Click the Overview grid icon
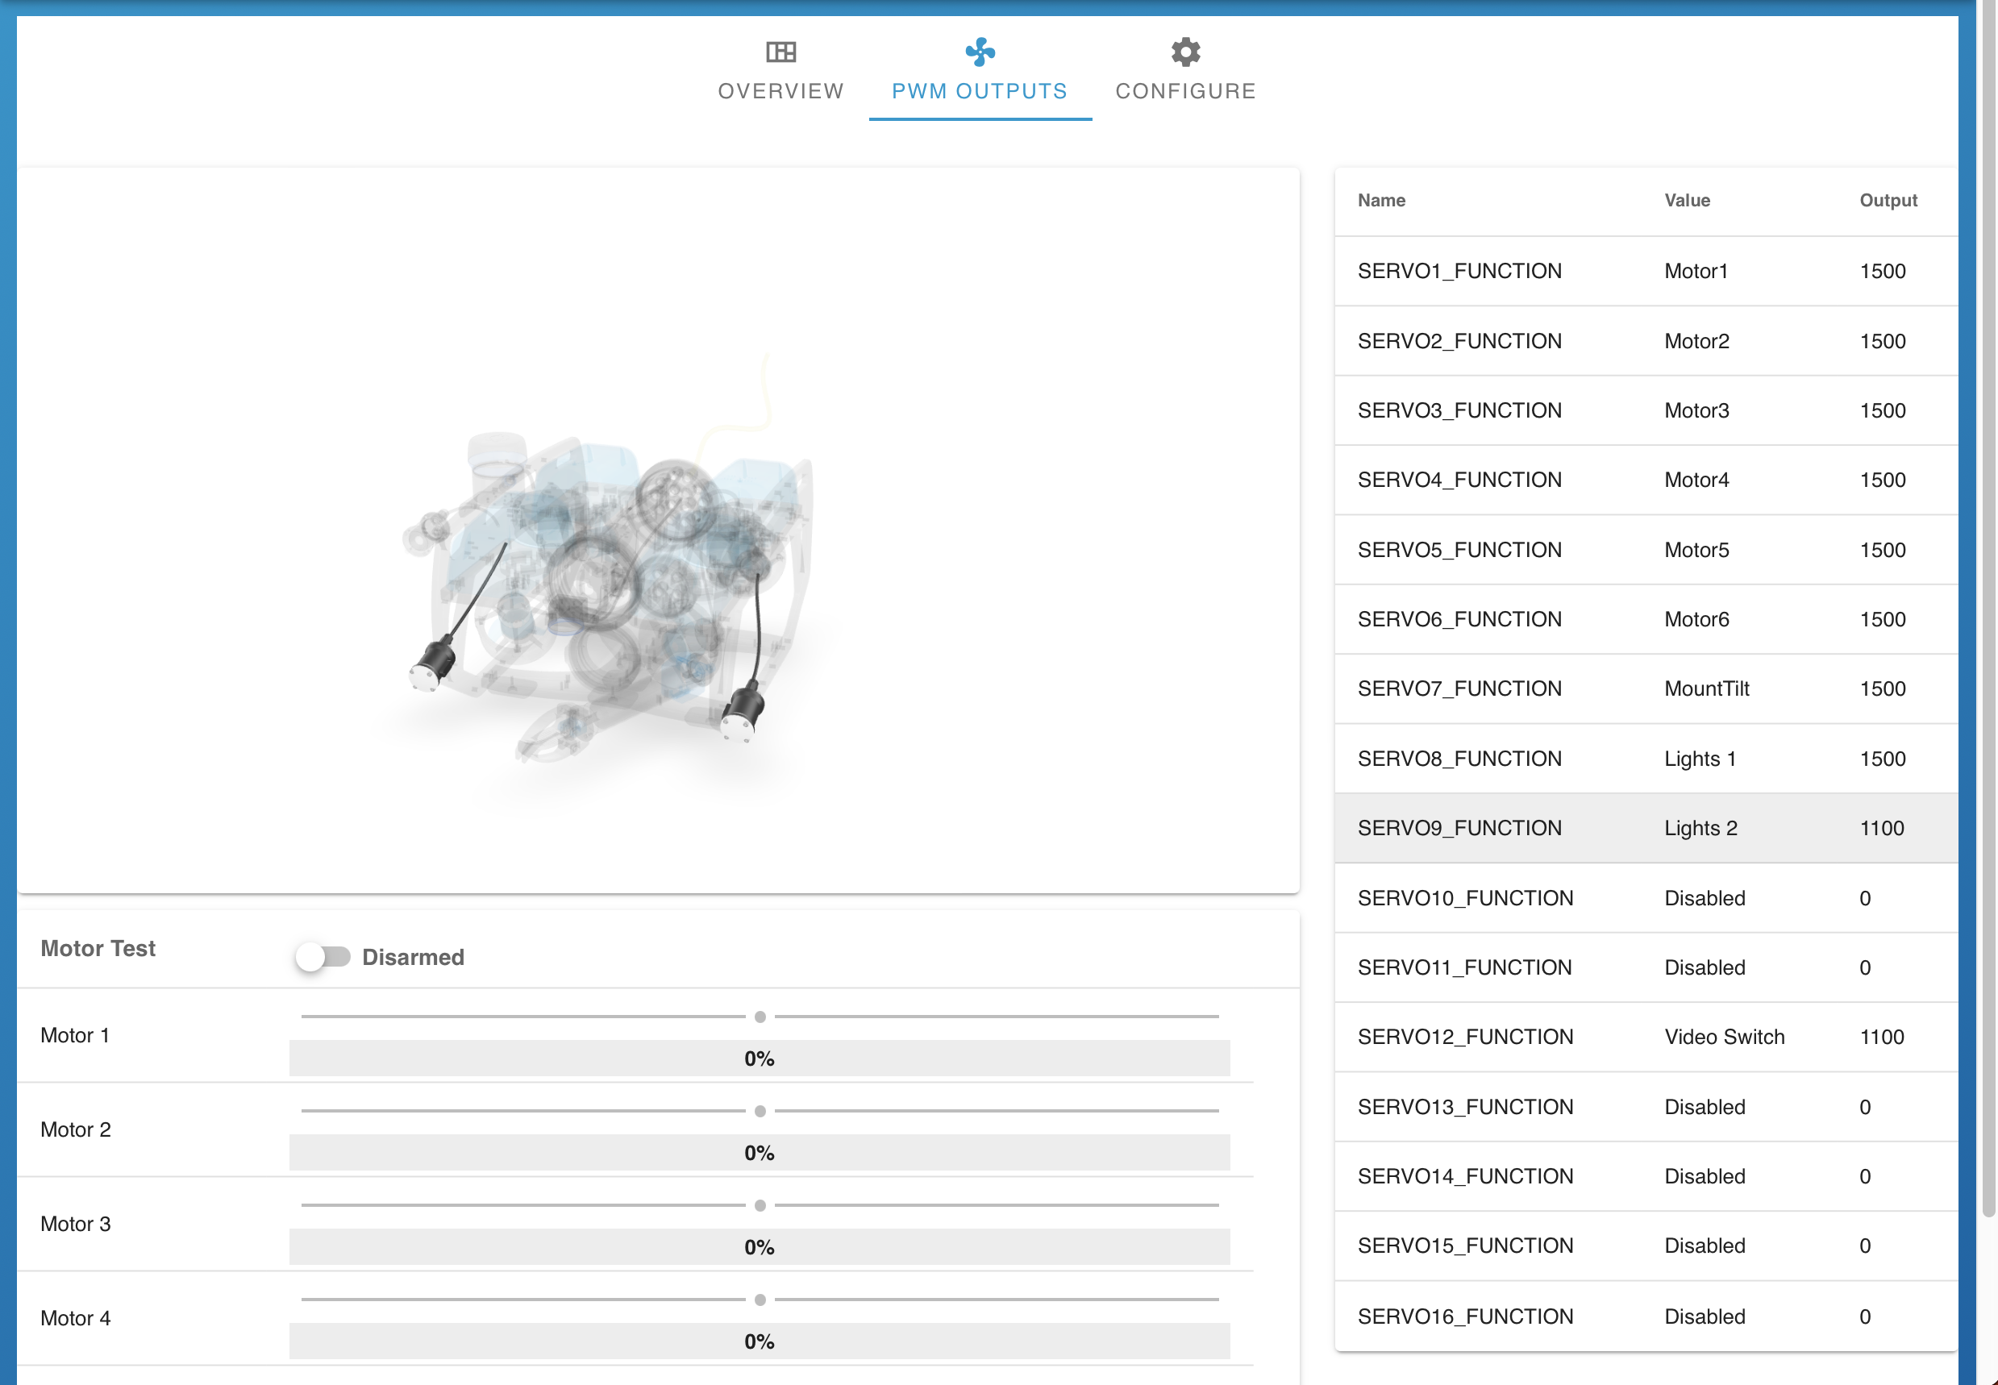1998x1385 pixels. click(x=780, y=52)
